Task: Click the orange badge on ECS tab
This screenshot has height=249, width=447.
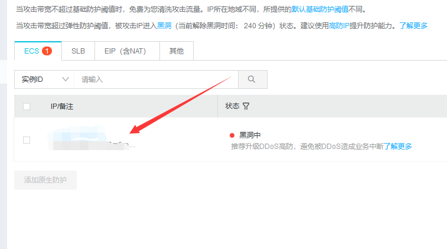Action: point(47,51)
